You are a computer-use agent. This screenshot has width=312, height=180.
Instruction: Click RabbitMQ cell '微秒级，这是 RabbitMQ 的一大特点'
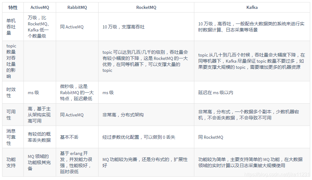pos(77,92)
